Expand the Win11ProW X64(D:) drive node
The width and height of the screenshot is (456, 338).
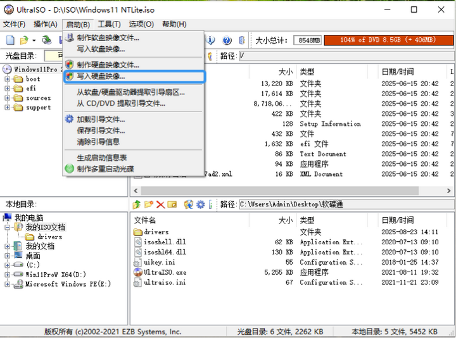tap(7, 274)
